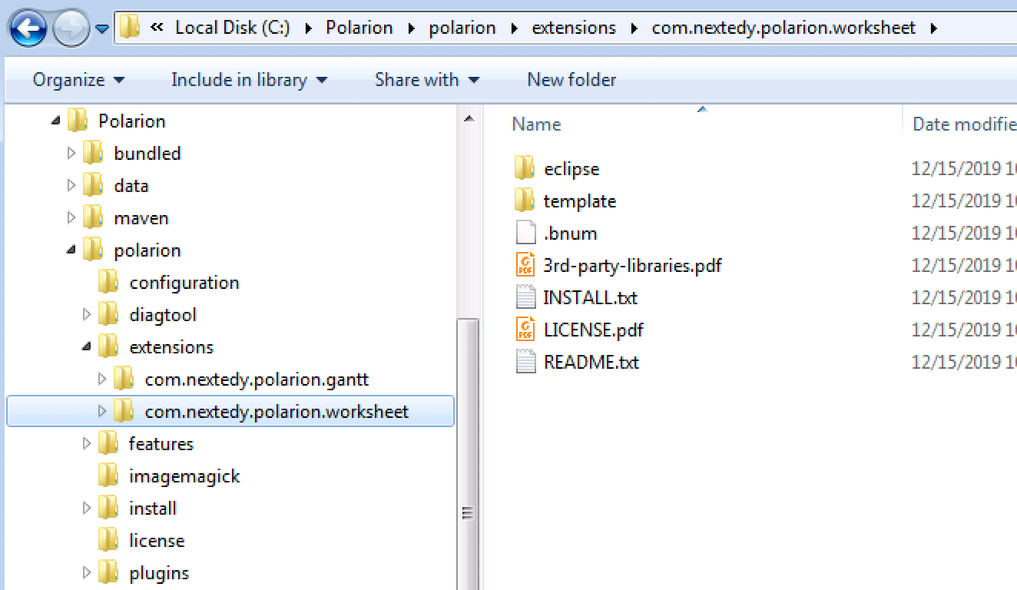The width and height of the screenshot is (1017, 590).
Task: Select com.nextedy.polarion.gantt in tree
Action: point(257,380)
